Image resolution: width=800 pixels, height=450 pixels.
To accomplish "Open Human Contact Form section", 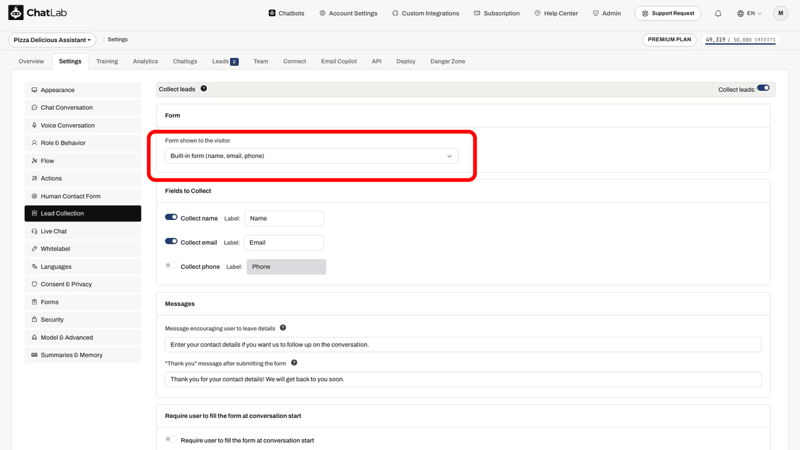I will click(x=83, y=196).
